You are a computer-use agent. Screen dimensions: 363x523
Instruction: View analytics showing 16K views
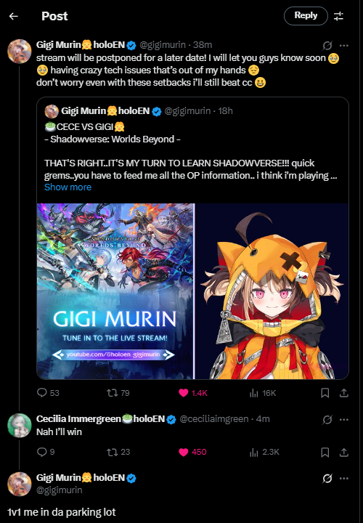(x=263, y=393)
